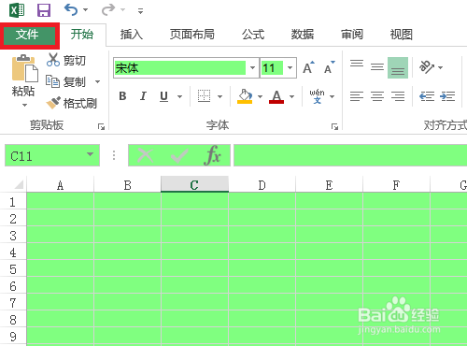Toggle bold formatting

pos(122,96)
